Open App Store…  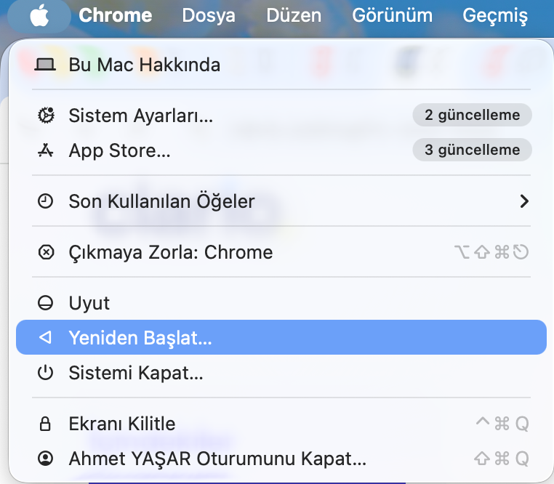click(x=281, y=150)
